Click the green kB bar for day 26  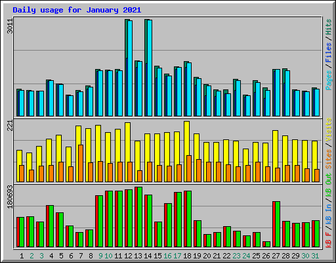tap(268, 245)
